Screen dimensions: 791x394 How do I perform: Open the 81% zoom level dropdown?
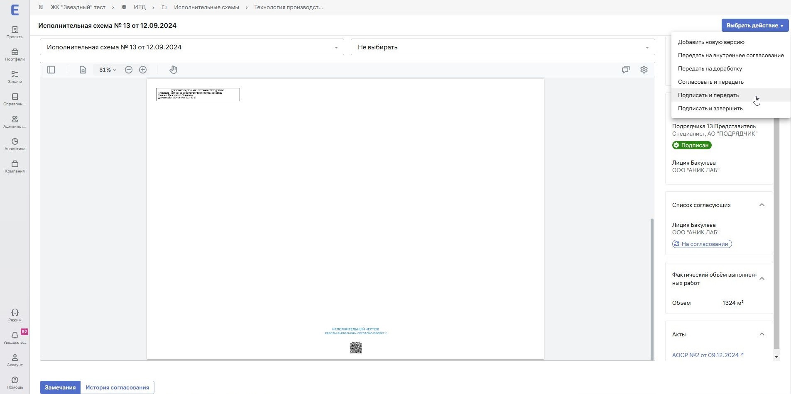pyautogui.click(x=108, y=70)
